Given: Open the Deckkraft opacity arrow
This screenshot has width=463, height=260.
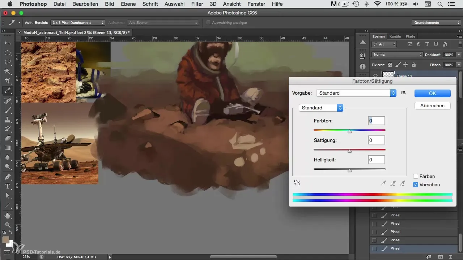Looking at the screenshot, I should (459, 55).
